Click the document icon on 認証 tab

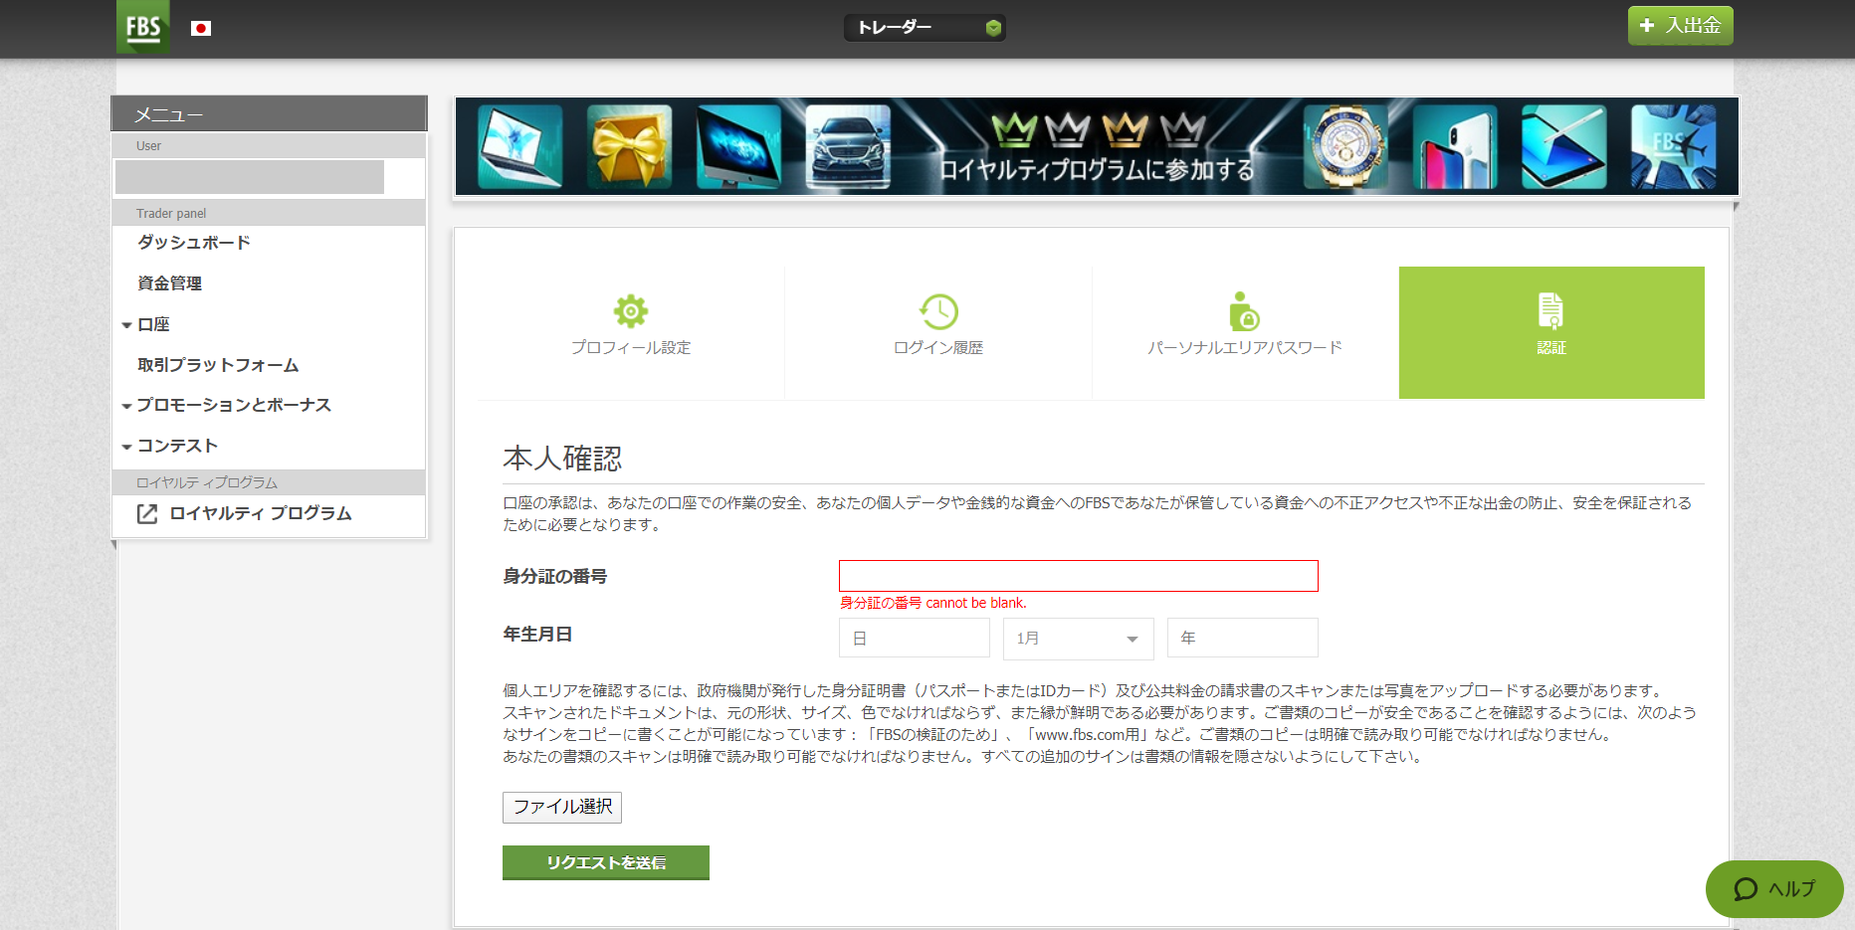1550,310
